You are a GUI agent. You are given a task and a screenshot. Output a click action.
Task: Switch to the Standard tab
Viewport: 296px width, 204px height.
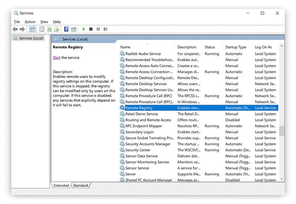[x=80, y=185]
